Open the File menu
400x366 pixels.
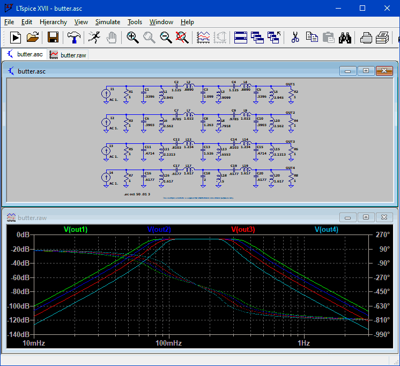click(9, 22)
